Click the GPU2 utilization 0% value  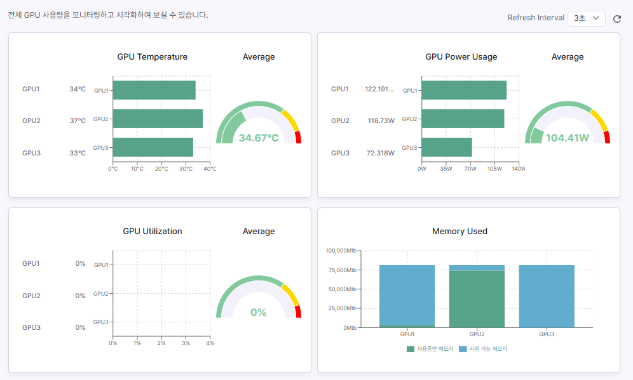coord(80,296)
